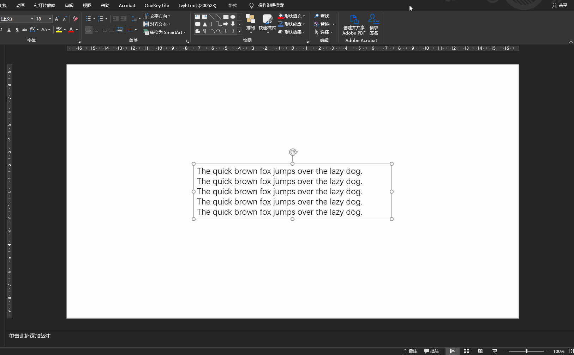
Task: Increase font size with the larger A icon
Action: click(x=56, y=19)
